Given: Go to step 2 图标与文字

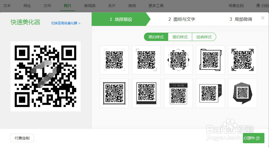Looking at the screenshot, I should 182,19.
